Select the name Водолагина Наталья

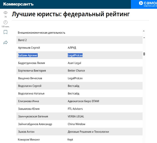pyautogui.click(x=31, y=93)
